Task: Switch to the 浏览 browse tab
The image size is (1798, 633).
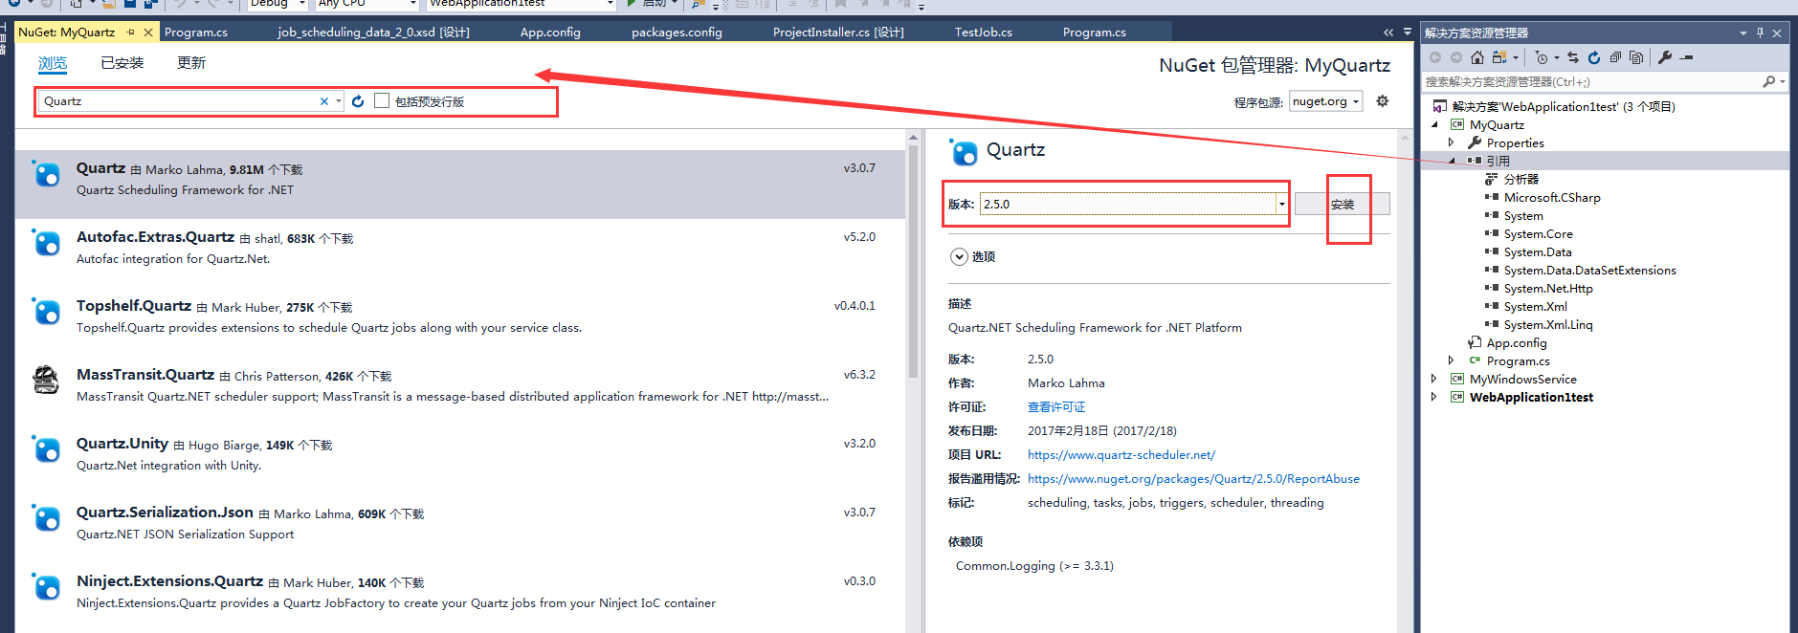Action: coord(53,63)
